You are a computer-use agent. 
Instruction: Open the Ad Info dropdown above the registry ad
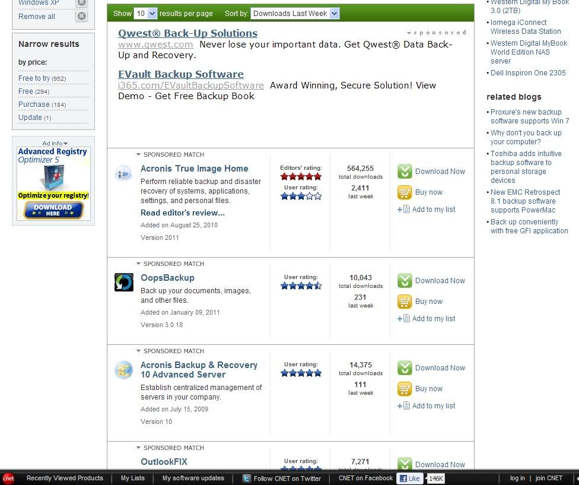[x=55, y=143]
